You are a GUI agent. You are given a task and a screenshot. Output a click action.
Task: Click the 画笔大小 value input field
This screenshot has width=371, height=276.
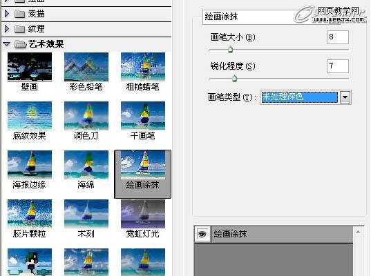(338, 37)
